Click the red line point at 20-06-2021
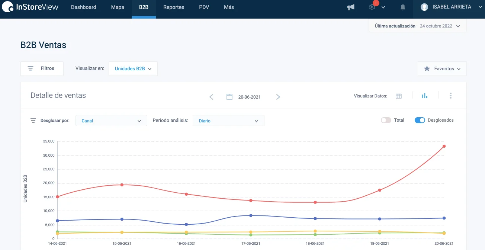Viewport: 485px width, 250px height. [x=444, y=146]
